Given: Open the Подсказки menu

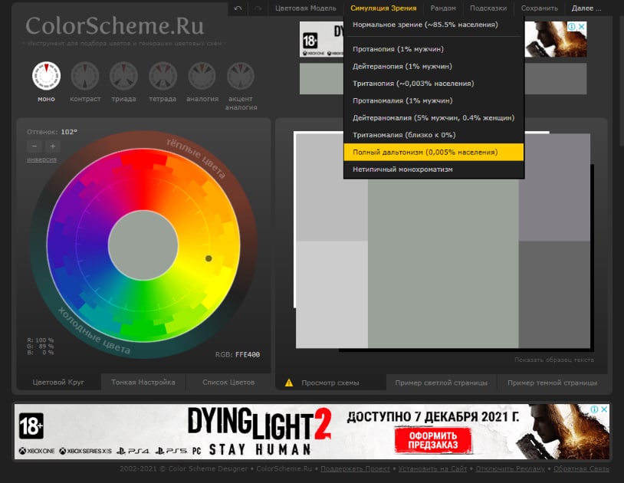Looking at the screenshot, I should point(488,8).
